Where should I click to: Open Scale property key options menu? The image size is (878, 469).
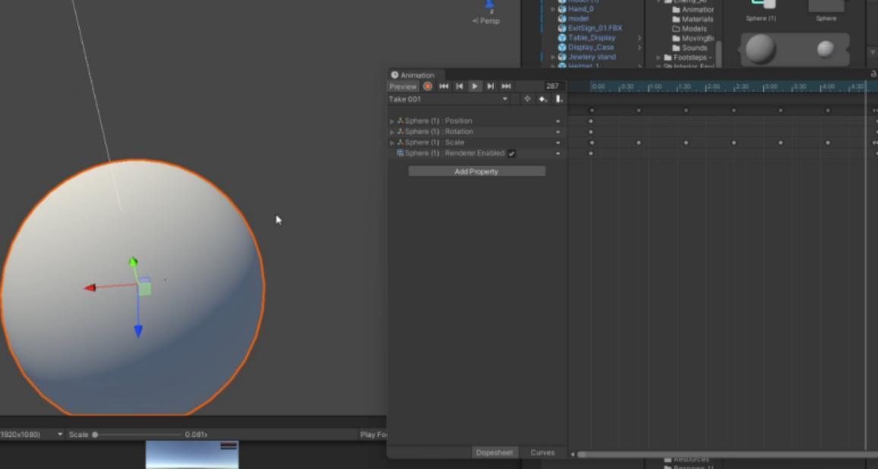[x=557, y=142]
